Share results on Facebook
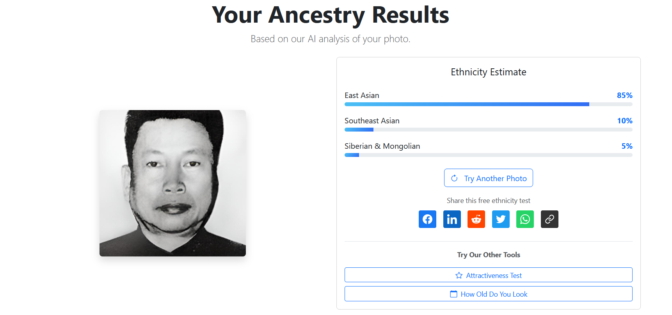672x315 pixels. click(x=427, y=219)
